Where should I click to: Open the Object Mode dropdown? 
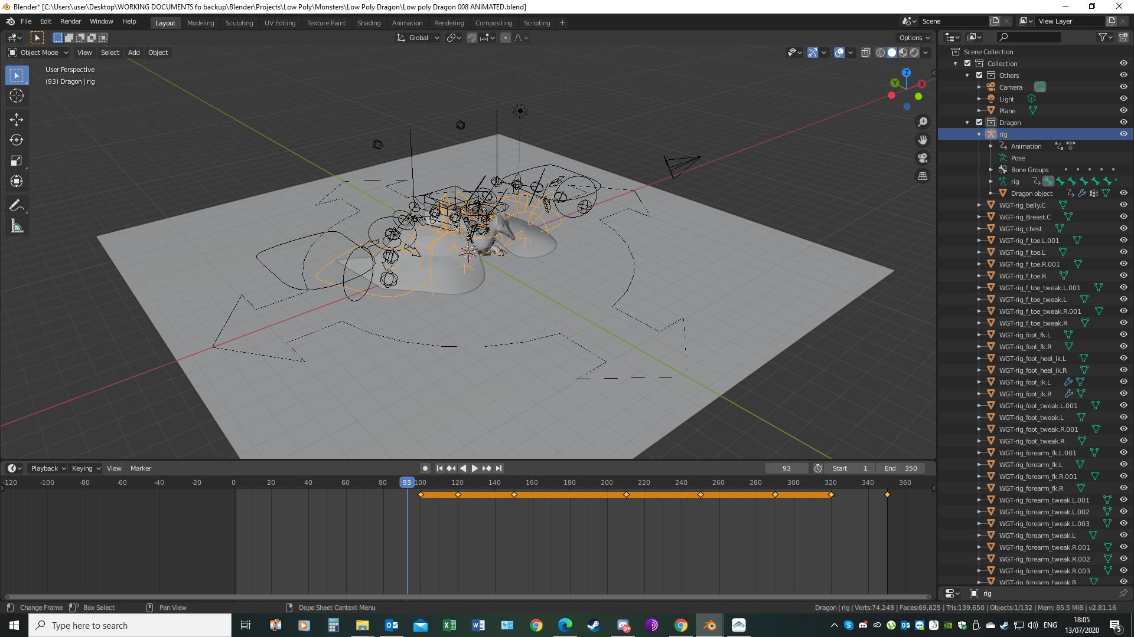tap(38, 52)
